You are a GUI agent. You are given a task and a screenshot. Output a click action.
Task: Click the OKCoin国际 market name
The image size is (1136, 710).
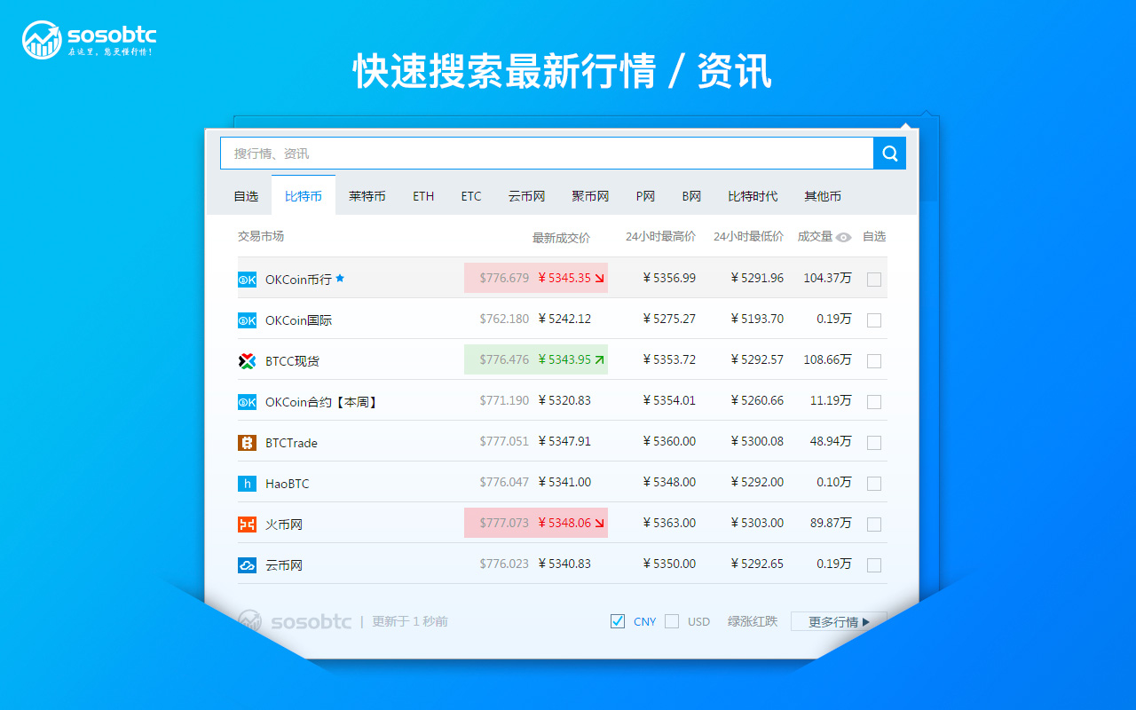[x=298, y=320]
